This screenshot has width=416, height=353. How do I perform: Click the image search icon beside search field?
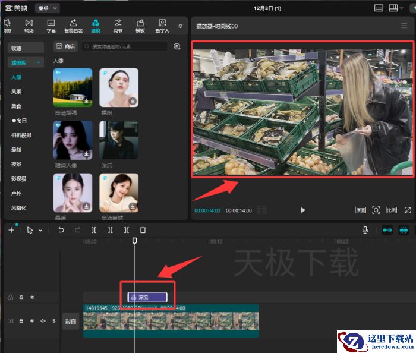coord(177,46)
